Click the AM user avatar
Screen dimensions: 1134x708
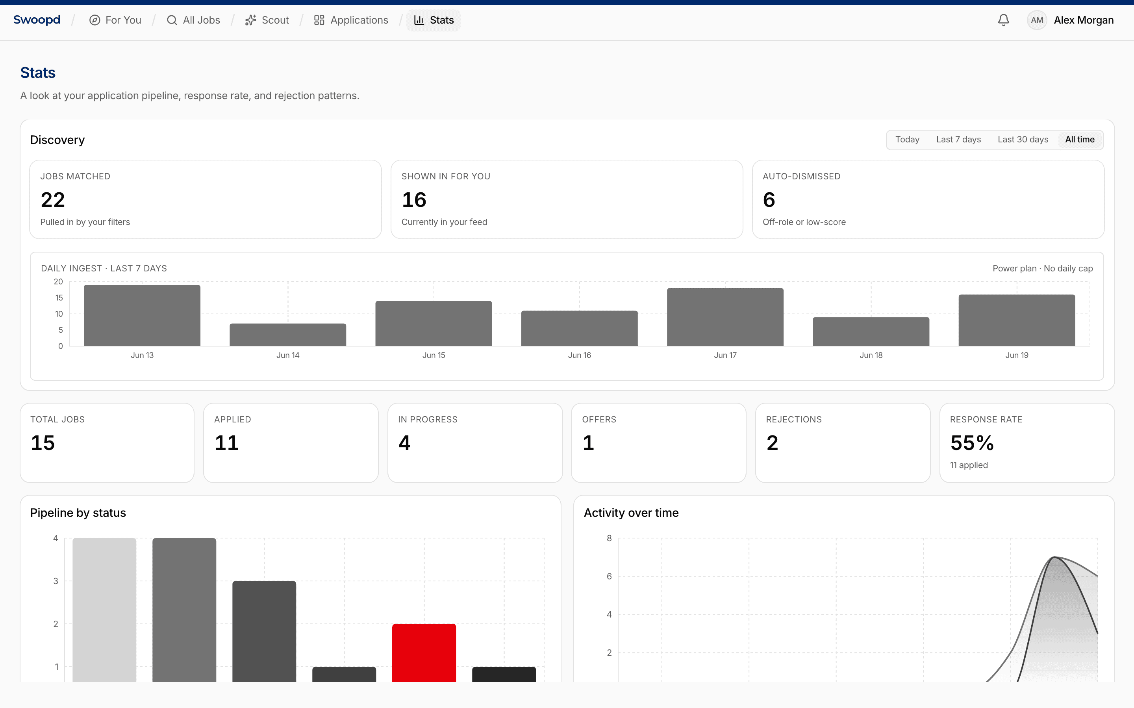click(1036, 20)
